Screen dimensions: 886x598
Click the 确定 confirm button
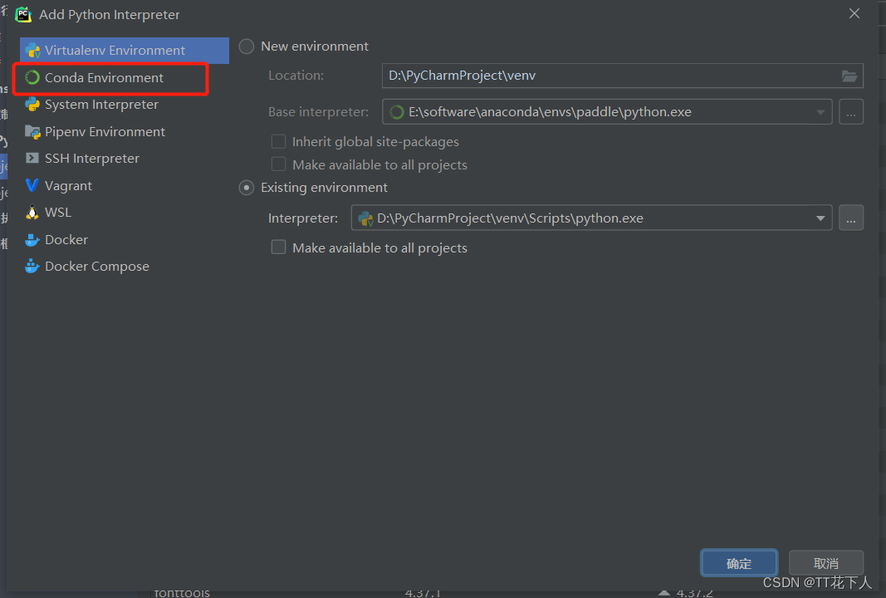click(739, 563)
